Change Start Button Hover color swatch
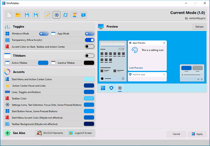 click(89, 111)
